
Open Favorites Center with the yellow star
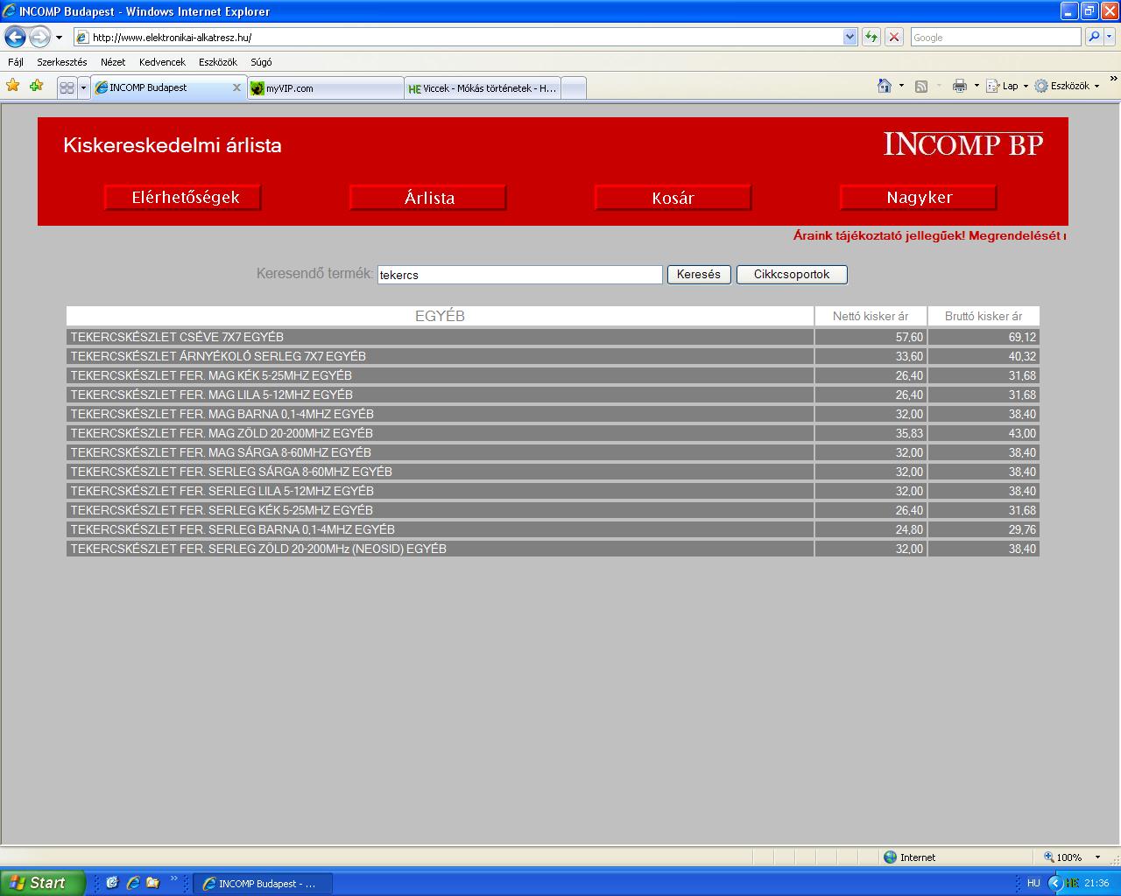pos(13,86)
